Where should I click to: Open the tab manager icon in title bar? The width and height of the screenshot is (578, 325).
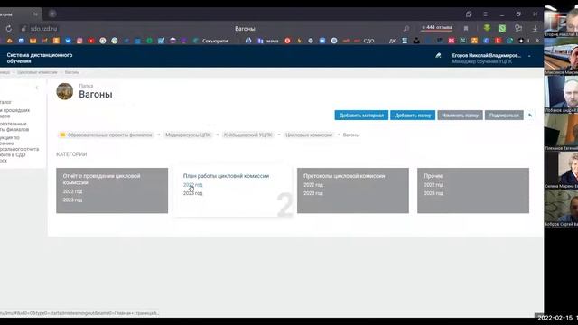[x=469, y=14]
